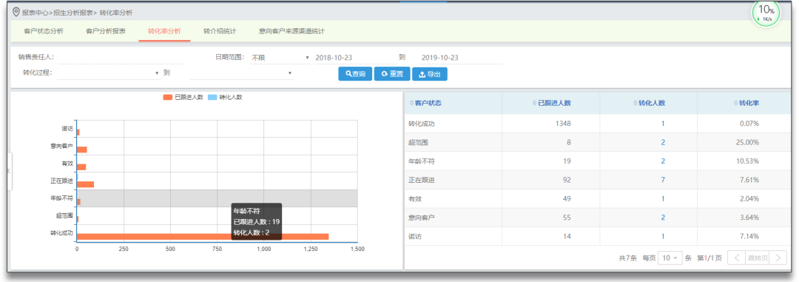Open the second 转化过程 'to' dropdown
Viewport: 799px width, 282px height.
[x=242, y=73]
